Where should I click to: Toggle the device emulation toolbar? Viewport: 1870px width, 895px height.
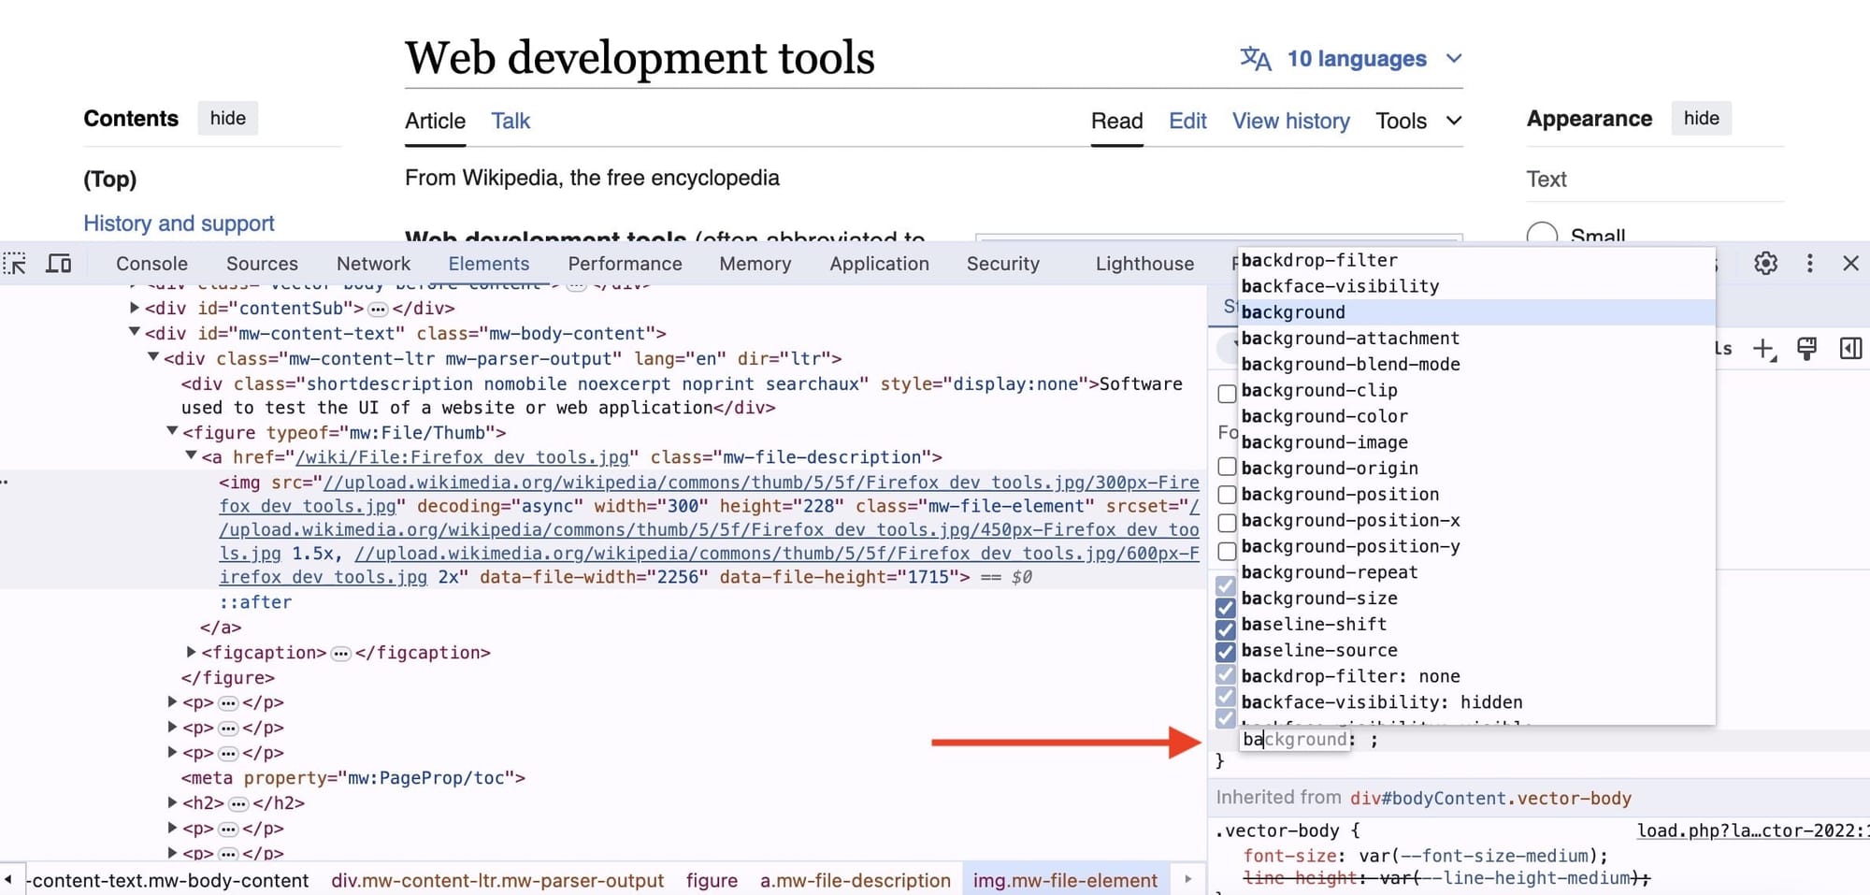click(x=58, y=265)
